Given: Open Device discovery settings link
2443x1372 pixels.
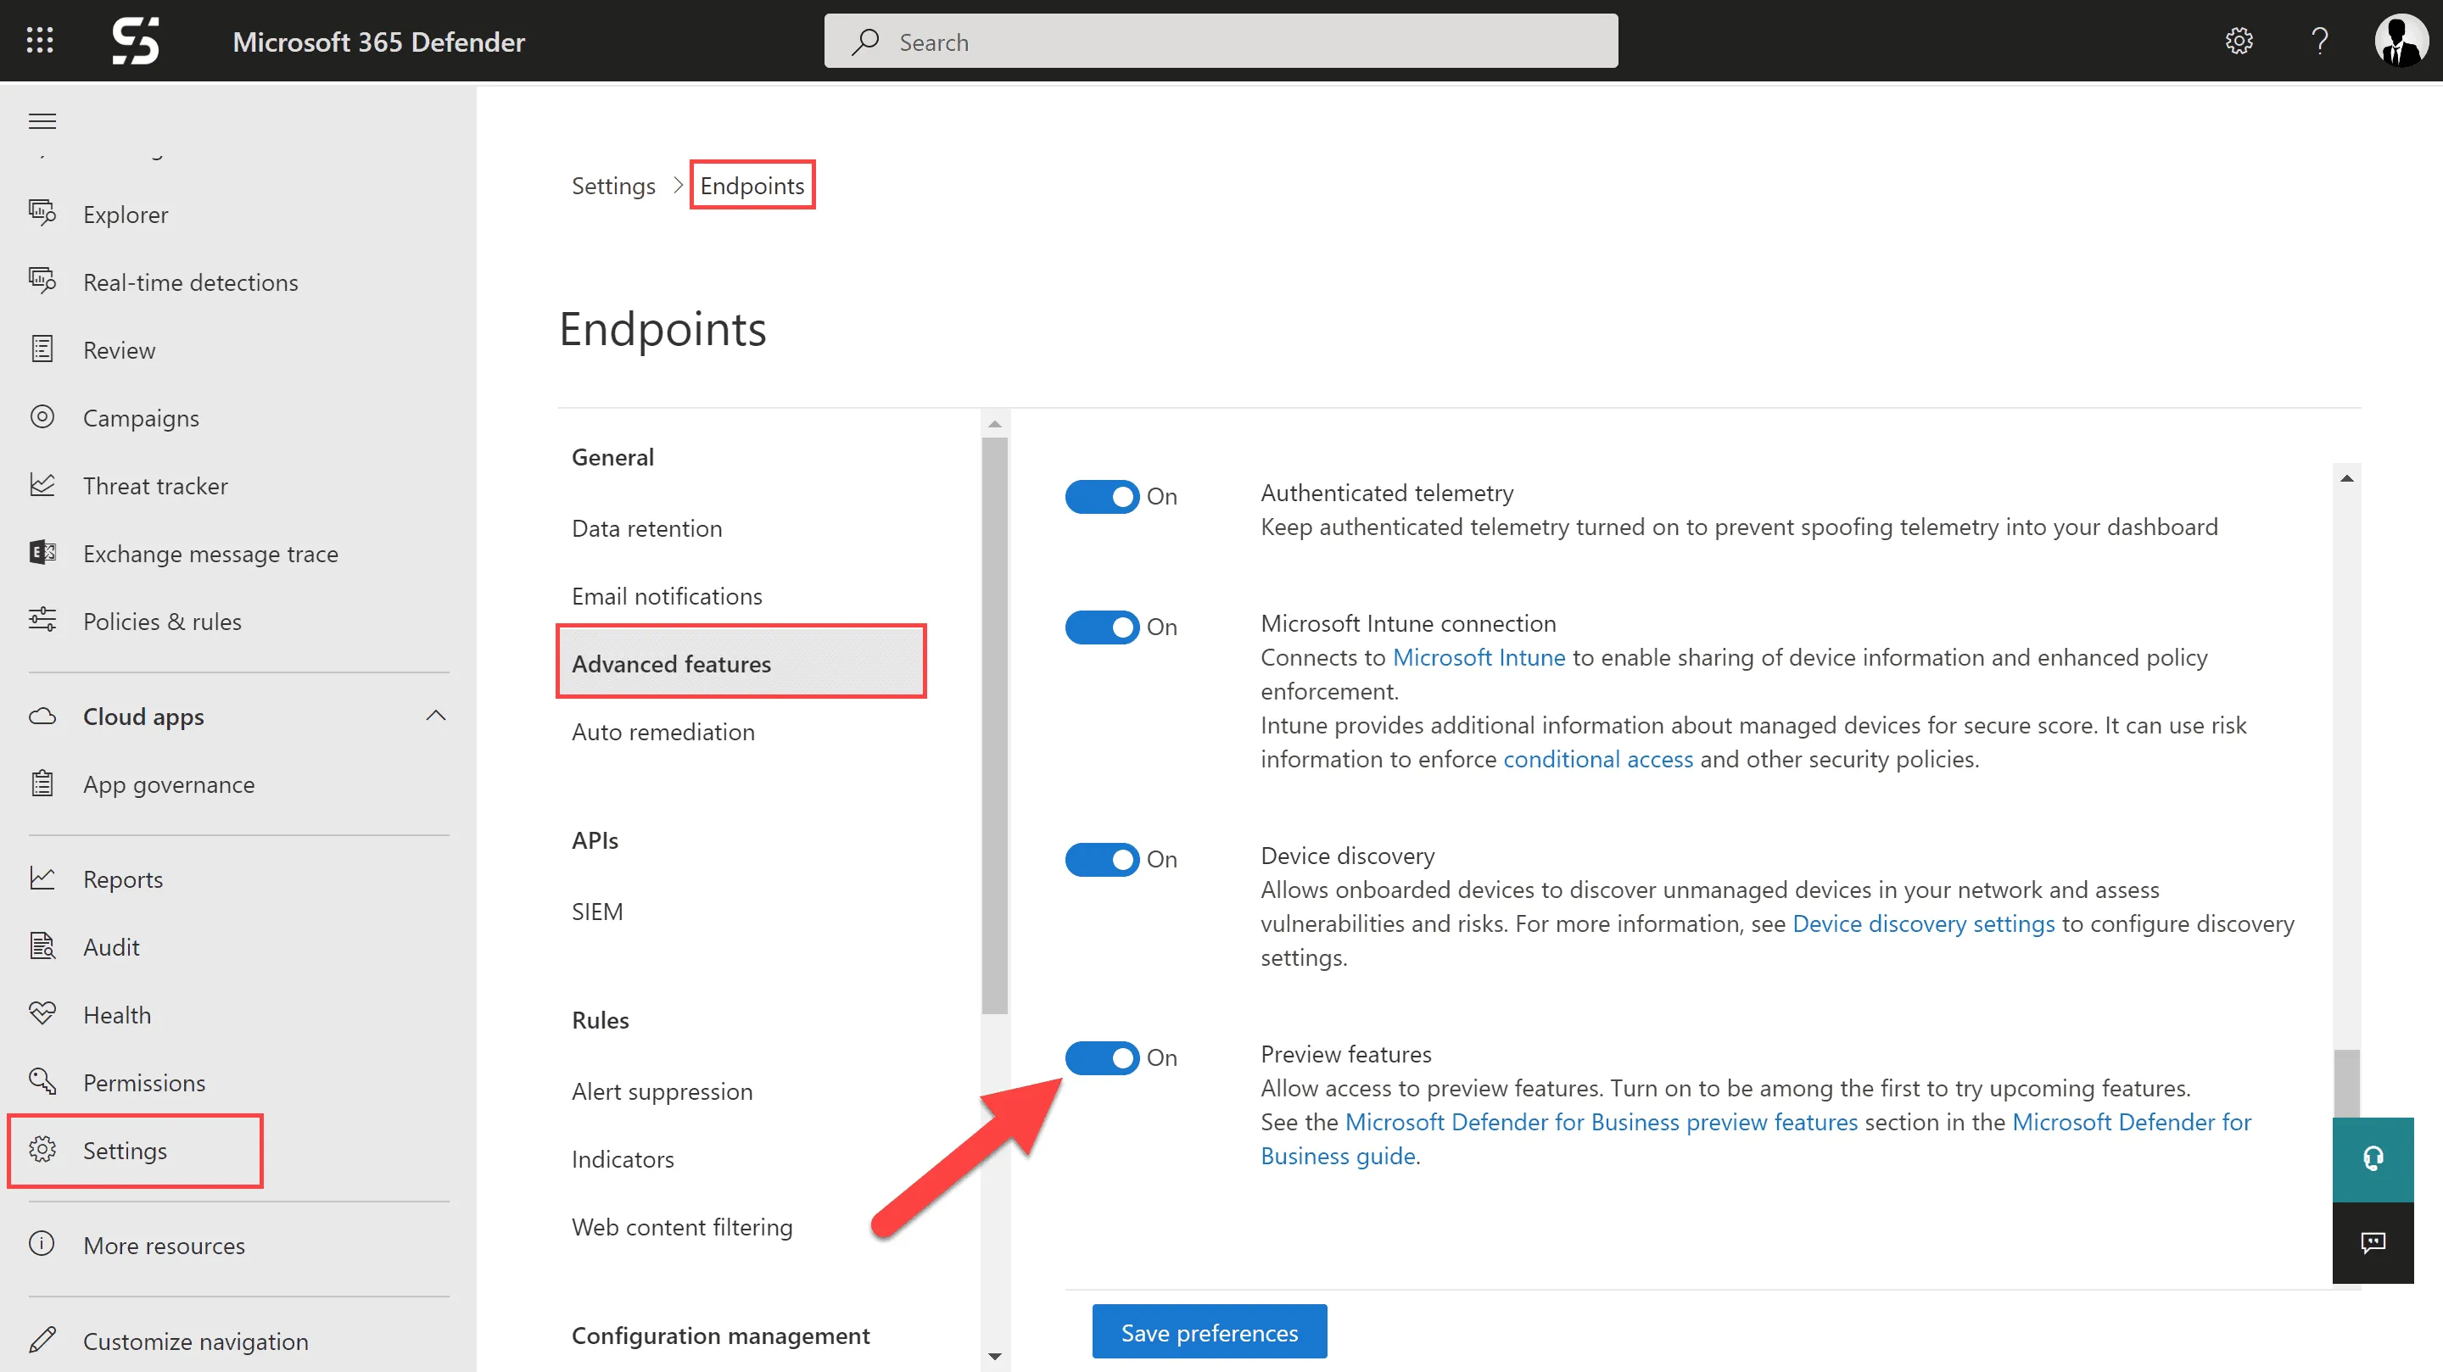Looking at the screenshot, I should pyautogui.click(x=1923, y=923).
